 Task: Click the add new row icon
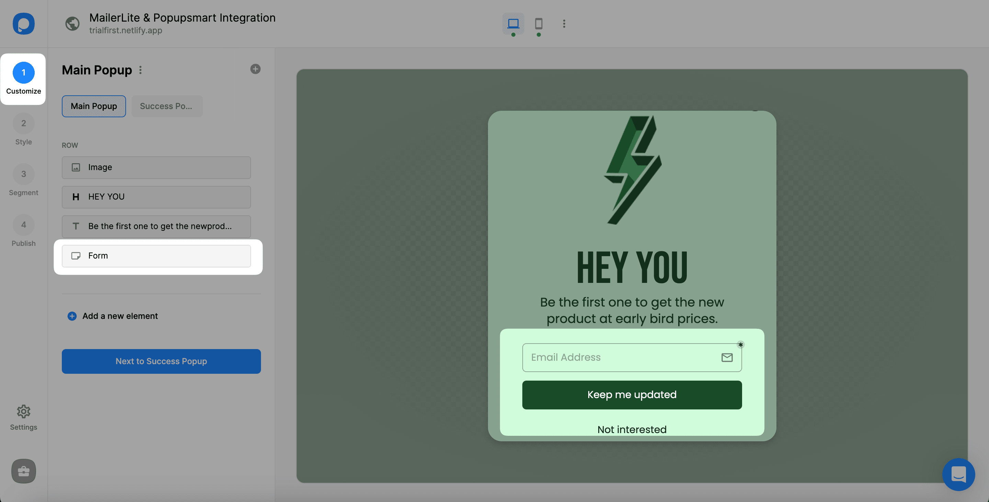[x=255, y=69]
